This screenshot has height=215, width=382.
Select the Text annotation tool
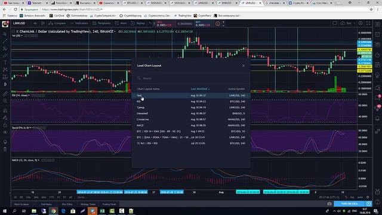click(5, 63)
